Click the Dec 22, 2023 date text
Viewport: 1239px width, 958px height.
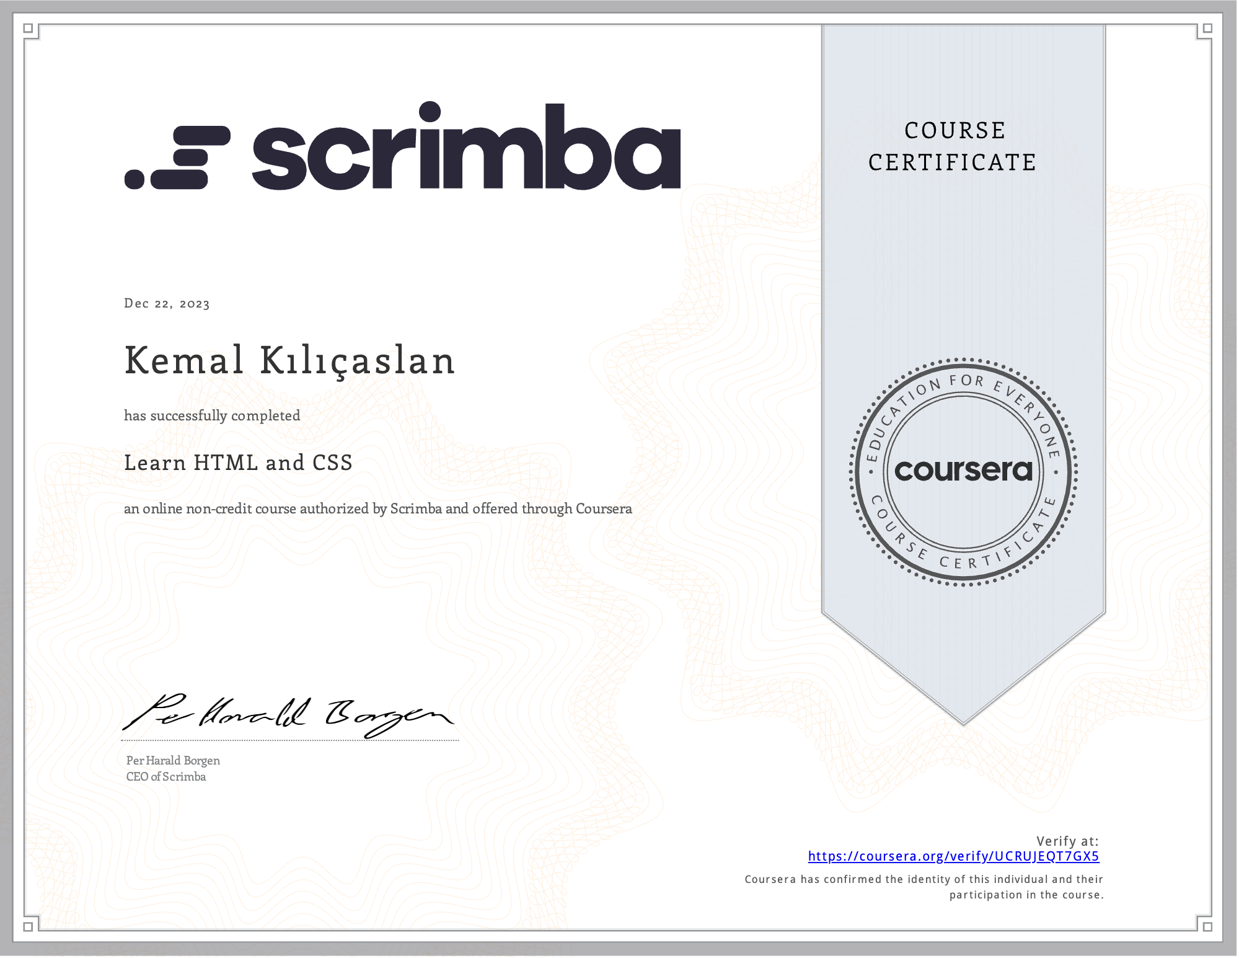[167, 303]
